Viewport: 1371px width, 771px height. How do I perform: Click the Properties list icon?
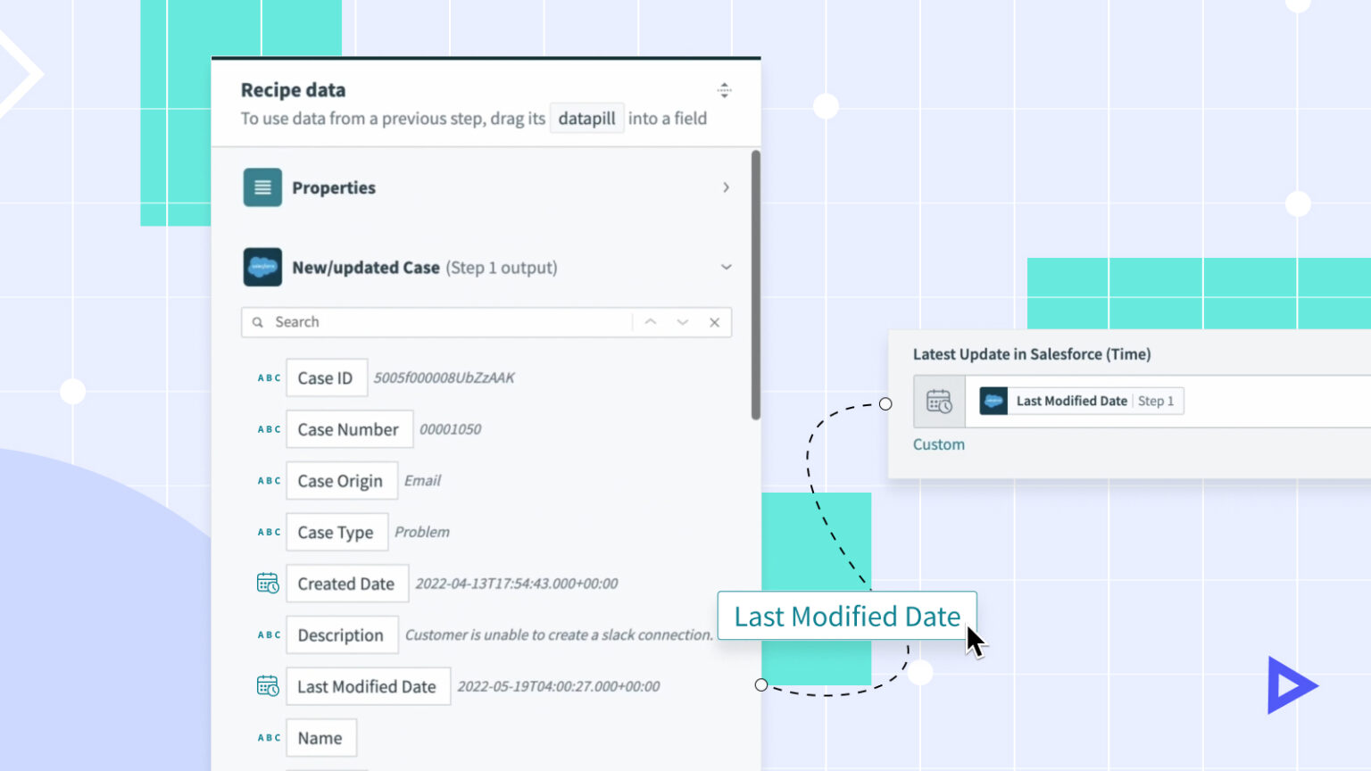(x=262, y=187)
